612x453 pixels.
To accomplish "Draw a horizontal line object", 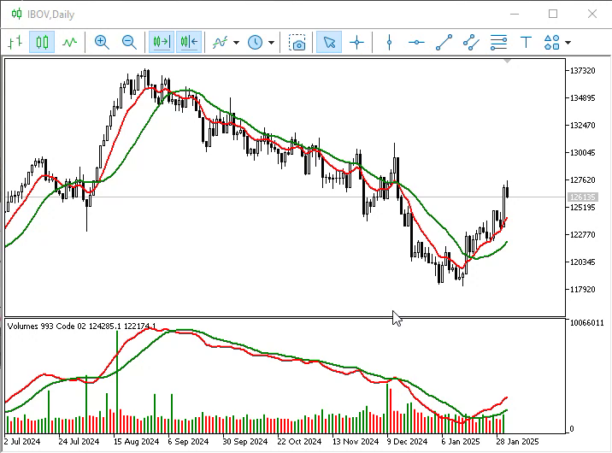I will click(416, 42).
